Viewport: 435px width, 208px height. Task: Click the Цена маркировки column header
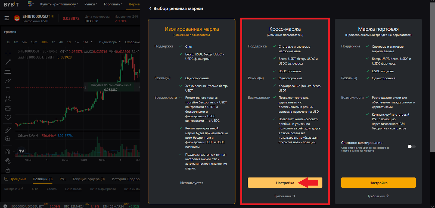pos(103,189)
